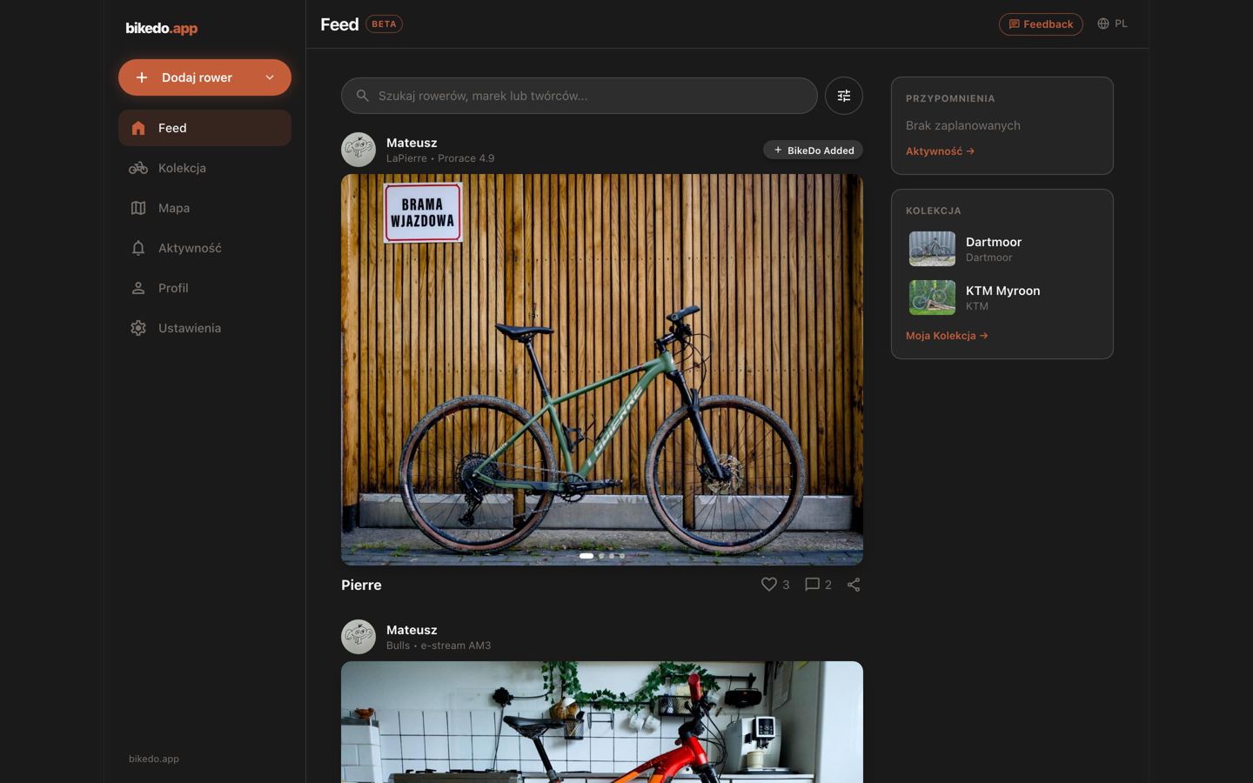The height and width of the screenshot is (783, 1253).
Task: Select the second dot of image carousel
Action: [601, 555]
